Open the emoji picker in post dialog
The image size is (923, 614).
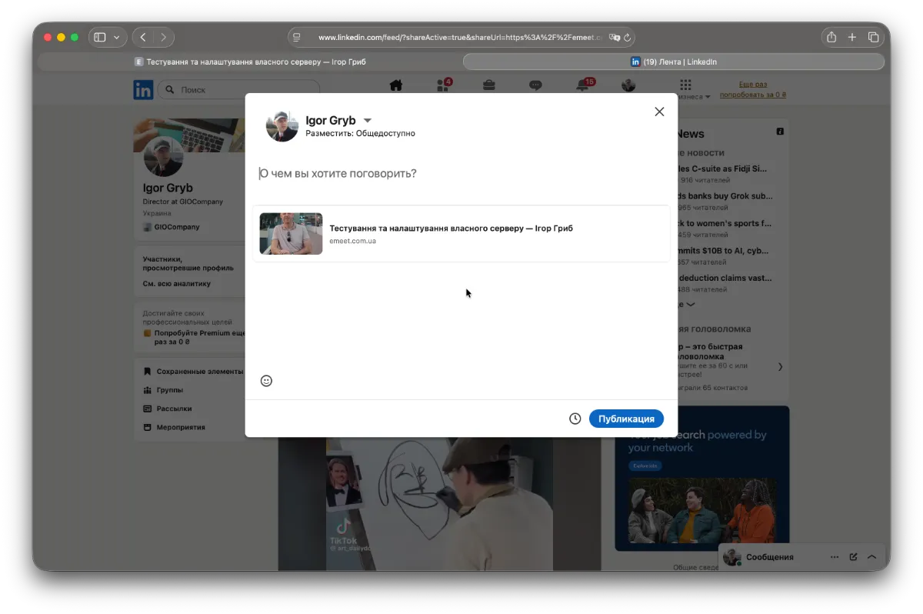266,381
